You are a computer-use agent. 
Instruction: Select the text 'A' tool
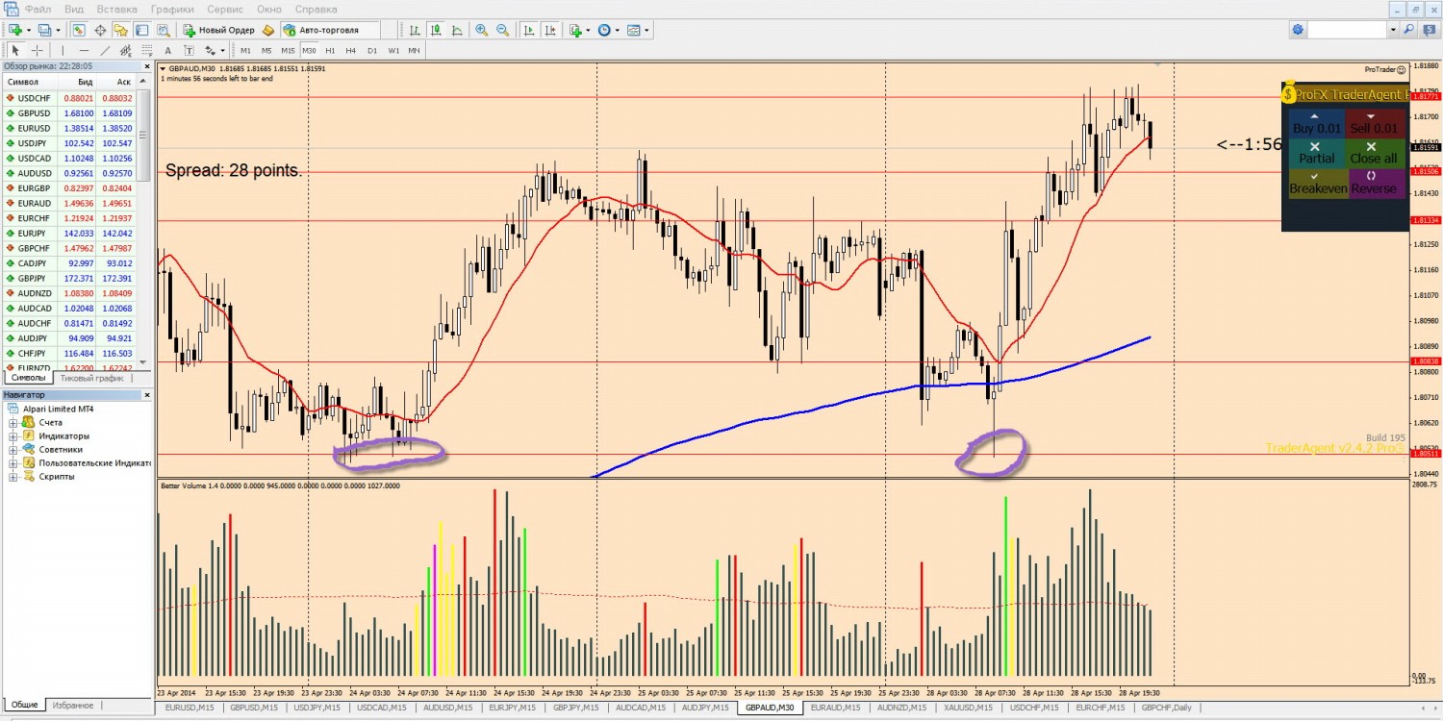[x=168, y=50]
